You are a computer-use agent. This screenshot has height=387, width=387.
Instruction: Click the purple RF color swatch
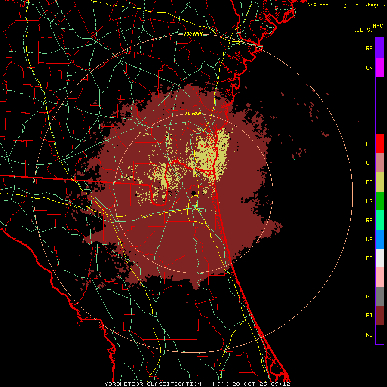pyautogui.click(x=380, y=48)
